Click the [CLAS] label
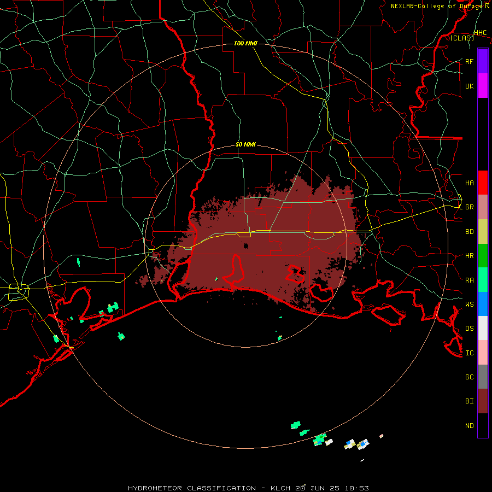 click(462, 38)
